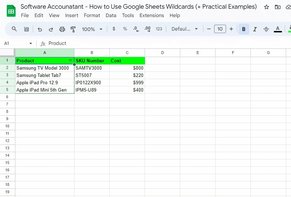Decrease decimal places icon
Image resolution: width=291 pixels, height=197 pixels.
point(136,29)
